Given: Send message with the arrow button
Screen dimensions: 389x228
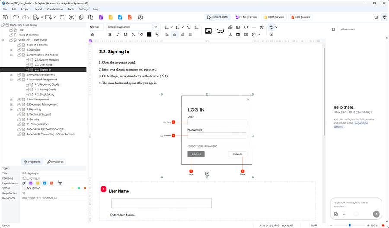Looking at the screenshot, I should [376, 214].
